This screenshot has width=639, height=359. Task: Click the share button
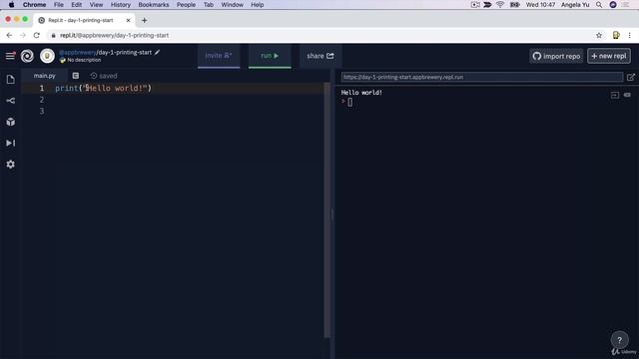coord(320,56)
